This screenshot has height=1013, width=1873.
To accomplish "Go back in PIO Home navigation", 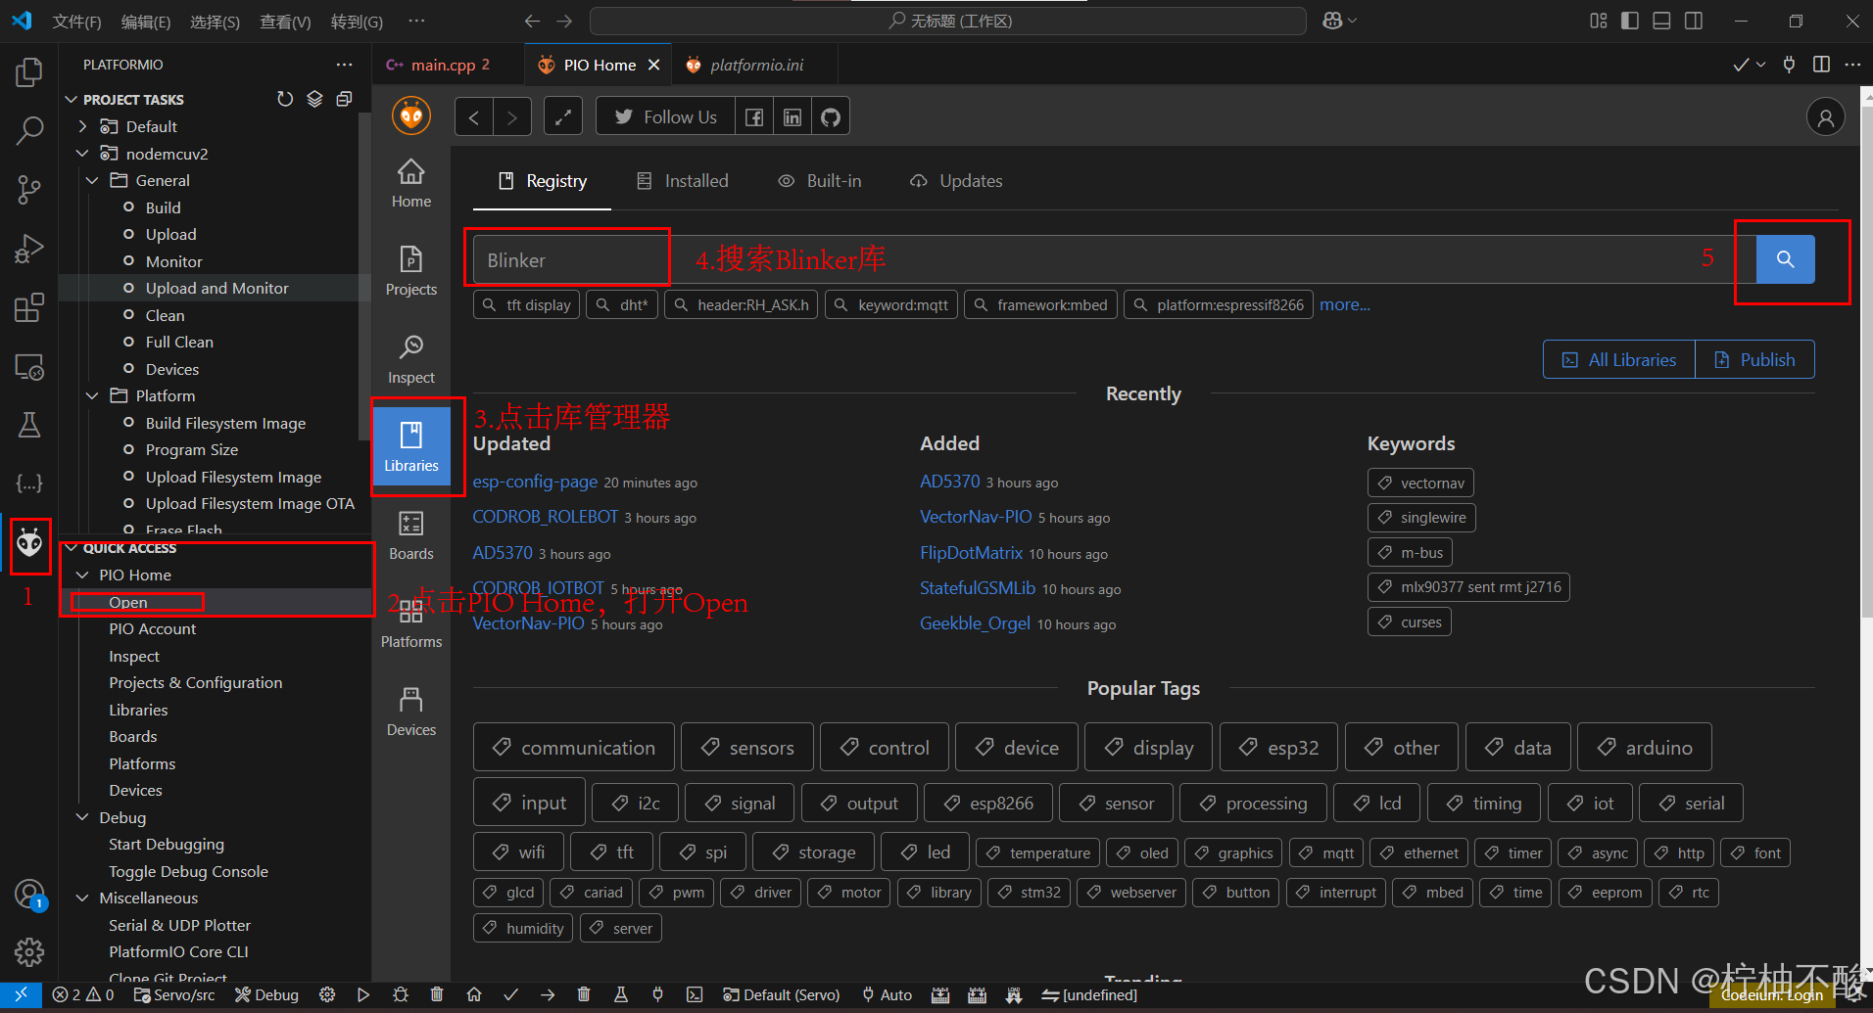I will pos(474,117).
